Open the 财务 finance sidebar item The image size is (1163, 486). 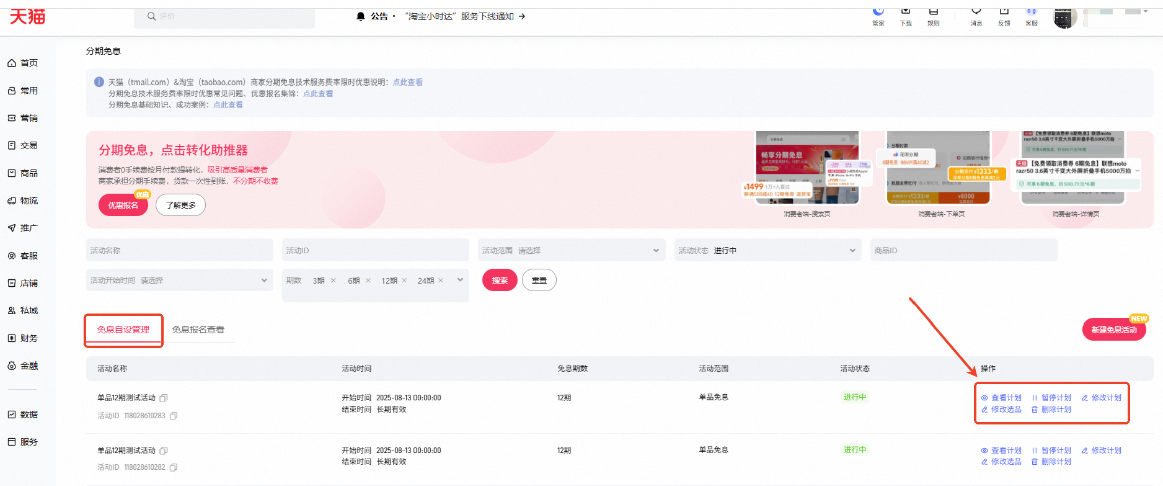click(x=23, y=338)
